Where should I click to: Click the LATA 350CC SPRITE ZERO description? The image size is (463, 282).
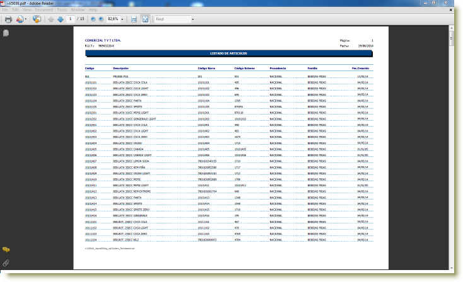point(131,210)
